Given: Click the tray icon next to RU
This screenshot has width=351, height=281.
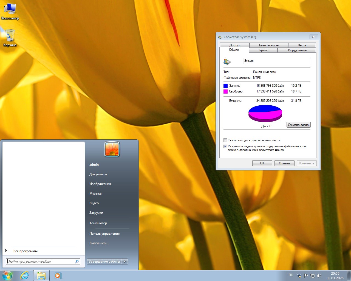Looking at the screenshot, I should [299, 276].
